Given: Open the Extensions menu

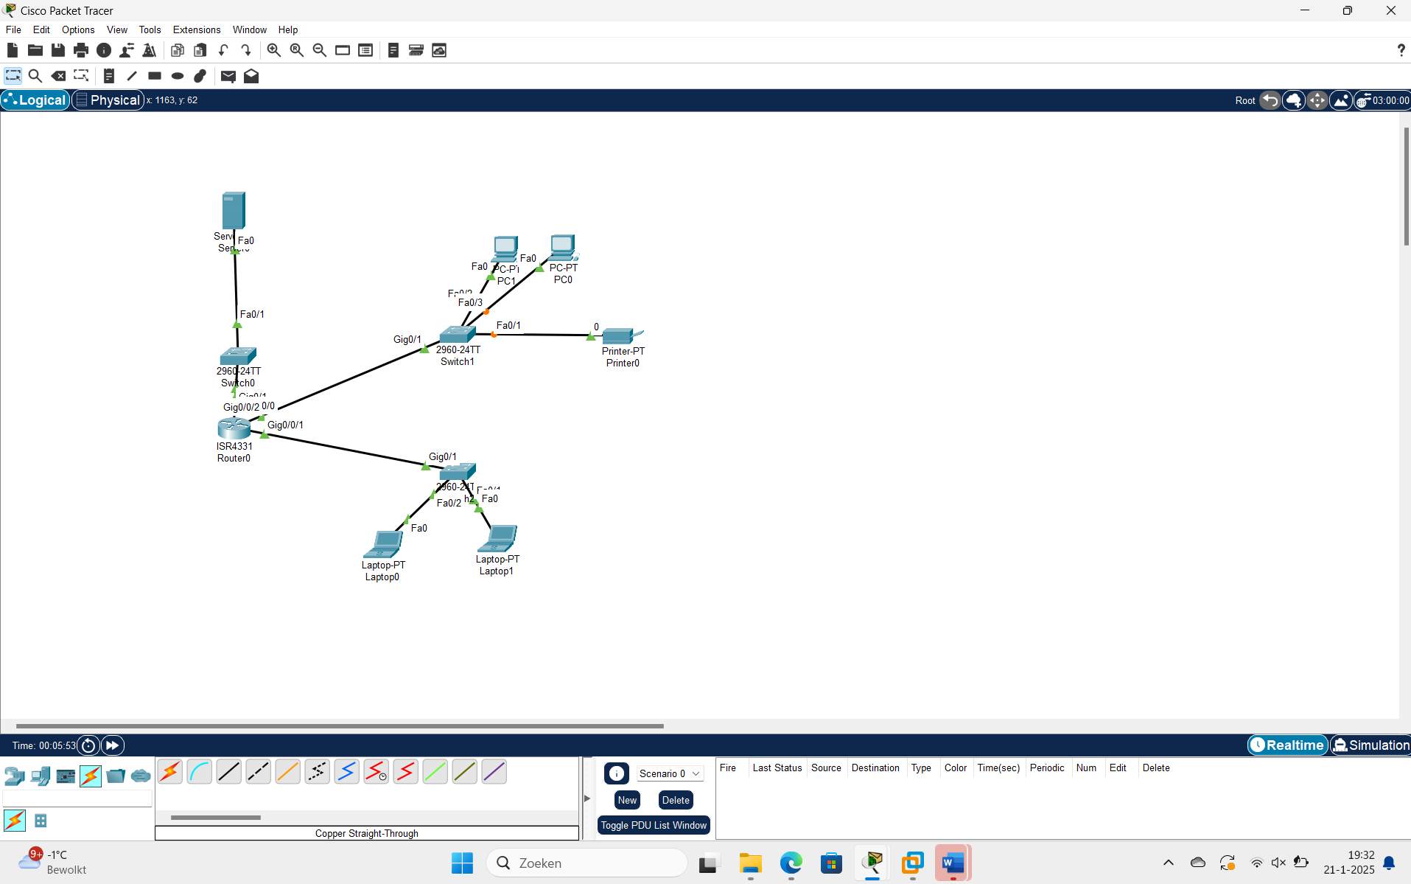Looking at the screenshot, I should pos(196,29).
